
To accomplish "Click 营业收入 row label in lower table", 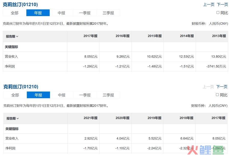I will point(12,138).
